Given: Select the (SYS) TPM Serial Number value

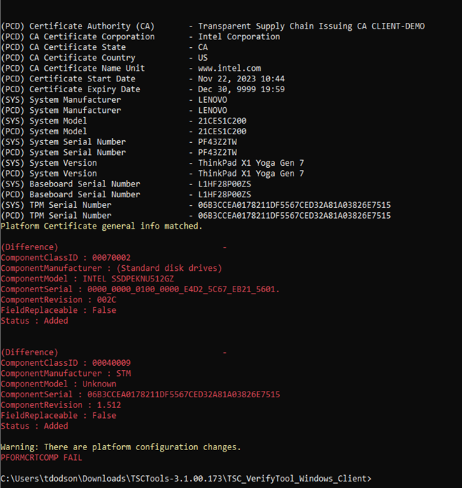Looking at the screenshot, I should point(294,205).
